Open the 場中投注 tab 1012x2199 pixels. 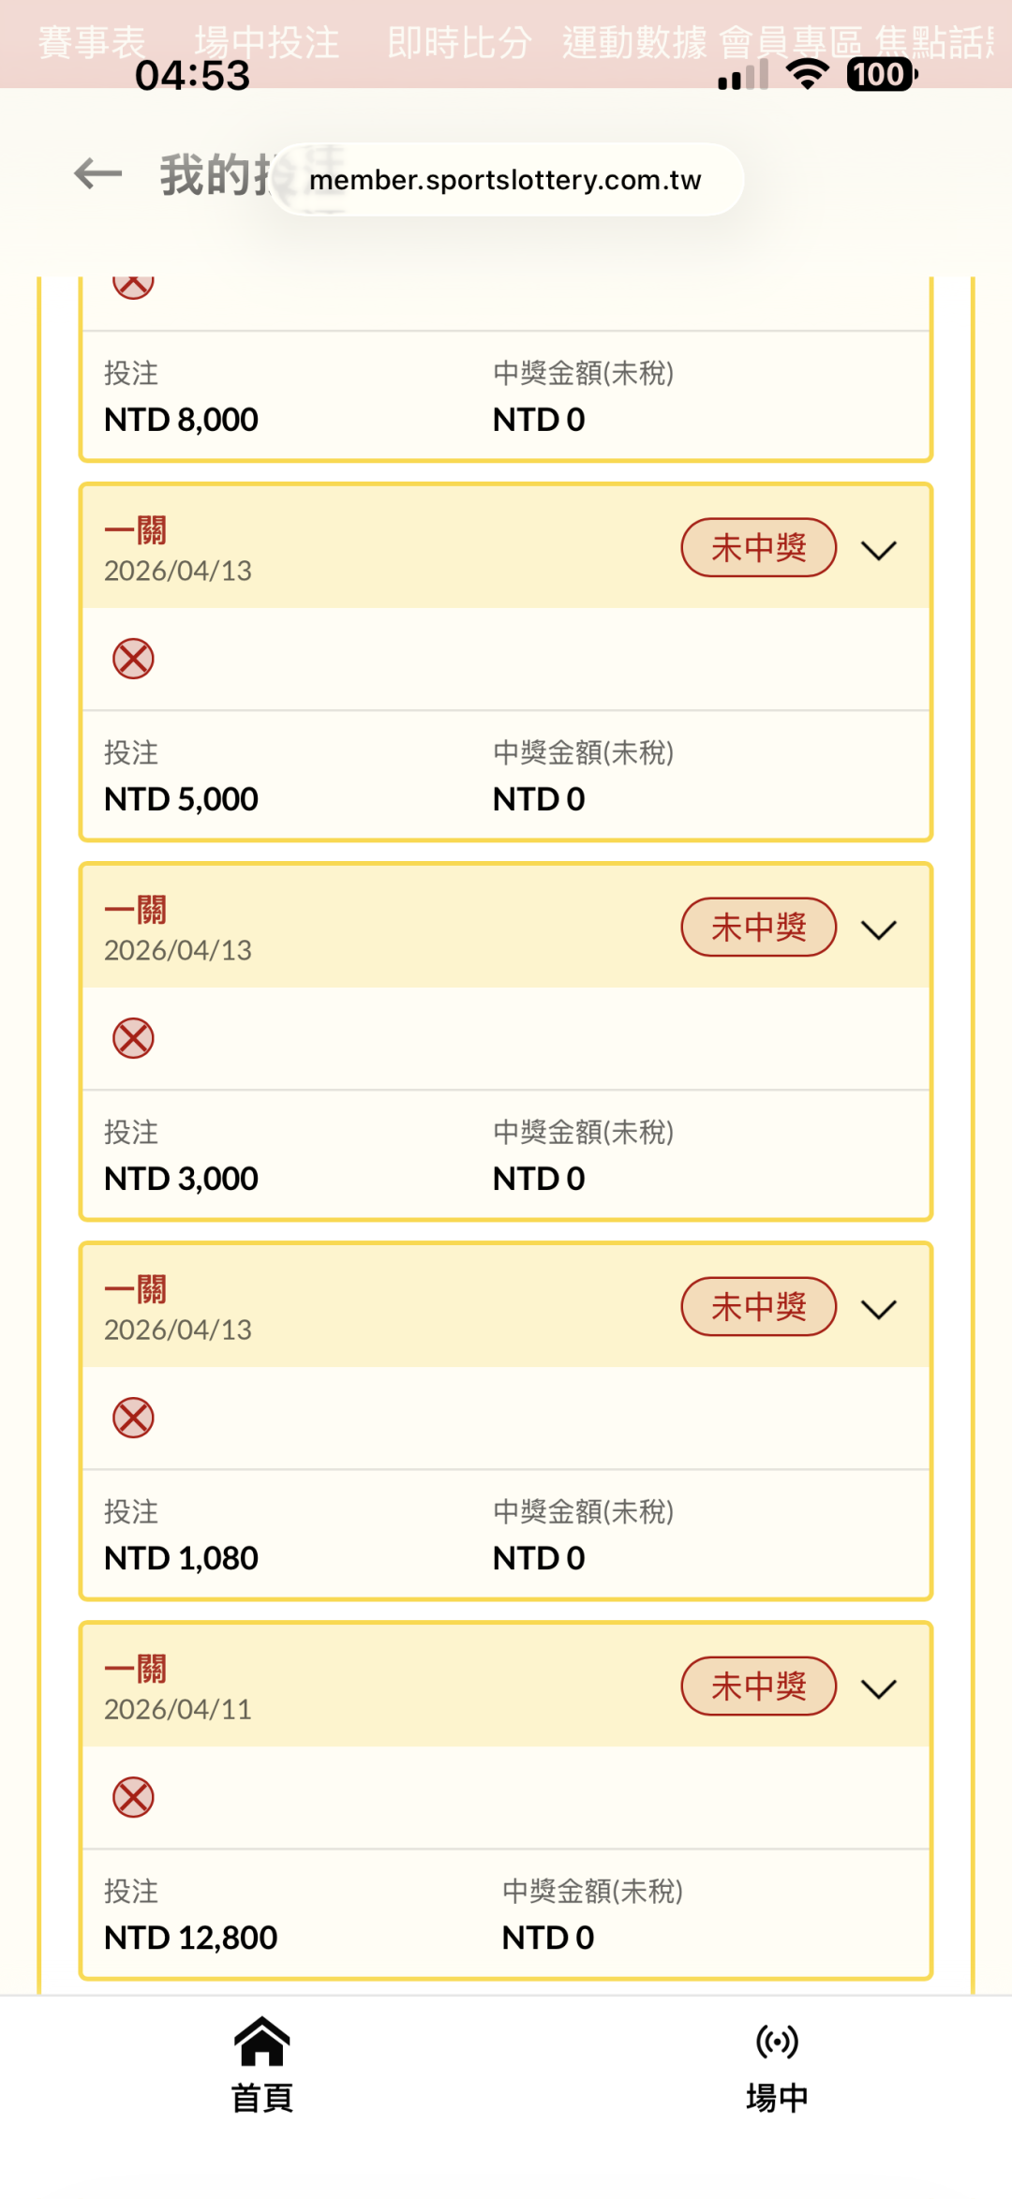[x=267, y=42]
